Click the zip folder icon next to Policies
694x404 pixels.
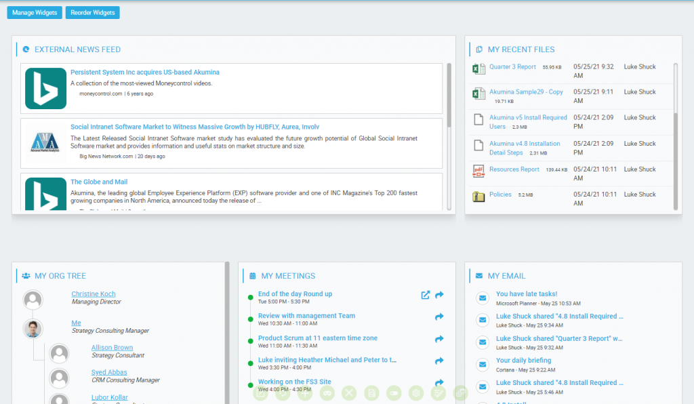click(x=478, y=197)
